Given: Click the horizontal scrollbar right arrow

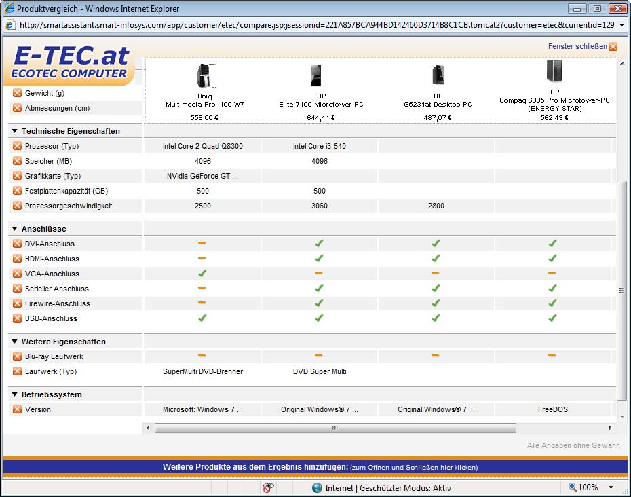Looking at the screenshot, I should pos(611,428).
